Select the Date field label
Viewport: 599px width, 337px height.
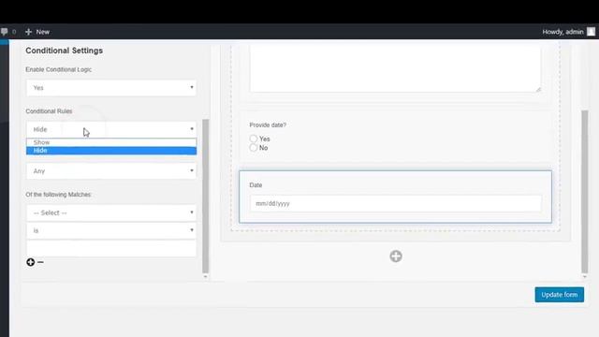[256, 185]
